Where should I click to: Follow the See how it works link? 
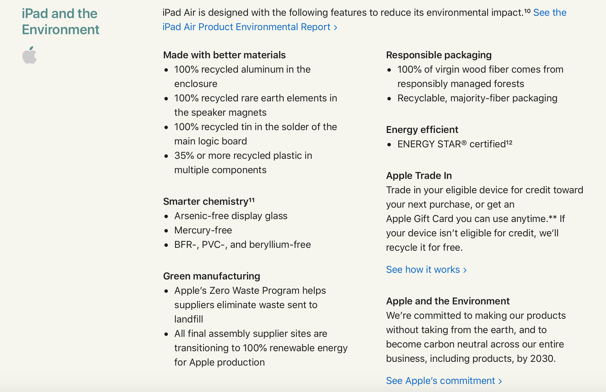click(423, 270)
